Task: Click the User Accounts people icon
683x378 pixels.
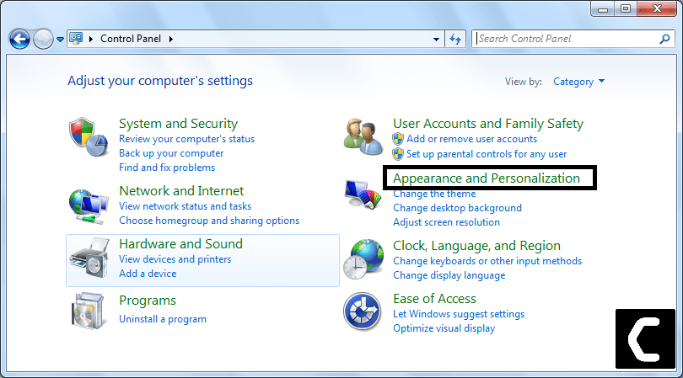Action: [x=363, y=136]
